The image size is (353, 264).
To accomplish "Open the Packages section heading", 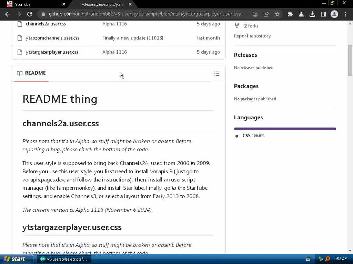I will click(246, 86).
